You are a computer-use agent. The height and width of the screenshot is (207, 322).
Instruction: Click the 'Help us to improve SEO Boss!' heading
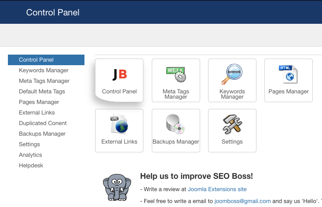coord(197,176)
